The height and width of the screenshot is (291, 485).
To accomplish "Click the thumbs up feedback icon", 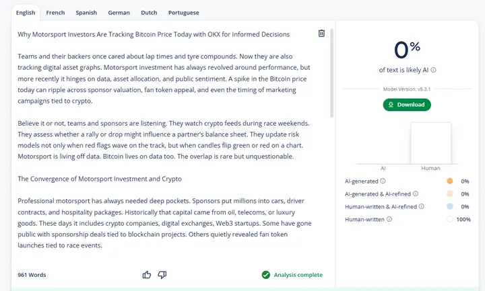I will 147,275.
